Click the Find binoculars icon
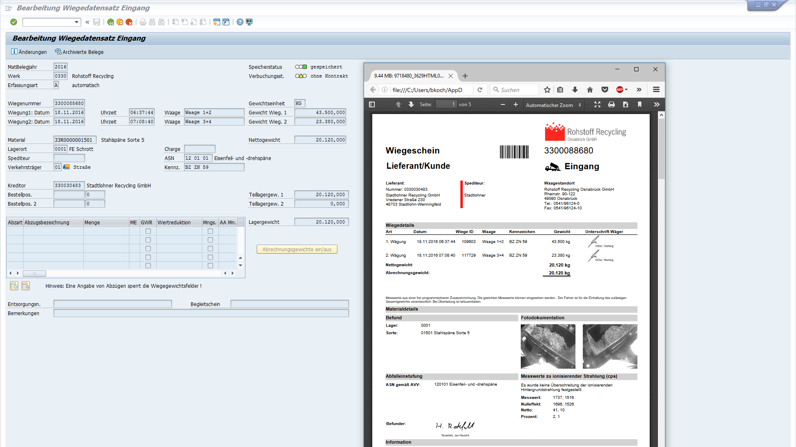796x447 pixels. pyautogui.click(x=152, y=22)
